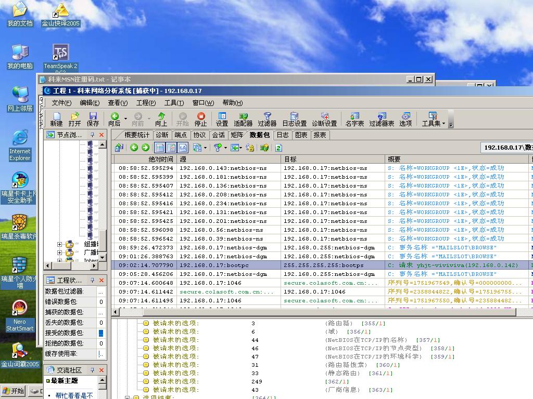This screenshot has height=399, width=533.
Task: Click the 开始 Start button on taskbar
Action: coord(13,391)
